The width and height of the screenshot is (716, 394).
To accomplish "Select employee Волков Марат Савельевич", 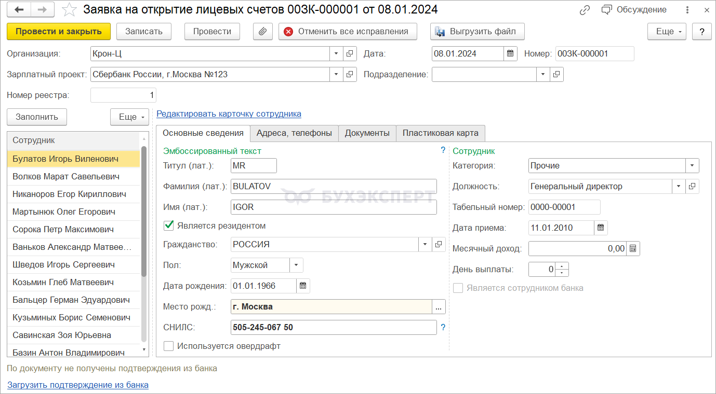I will (66, 176).
